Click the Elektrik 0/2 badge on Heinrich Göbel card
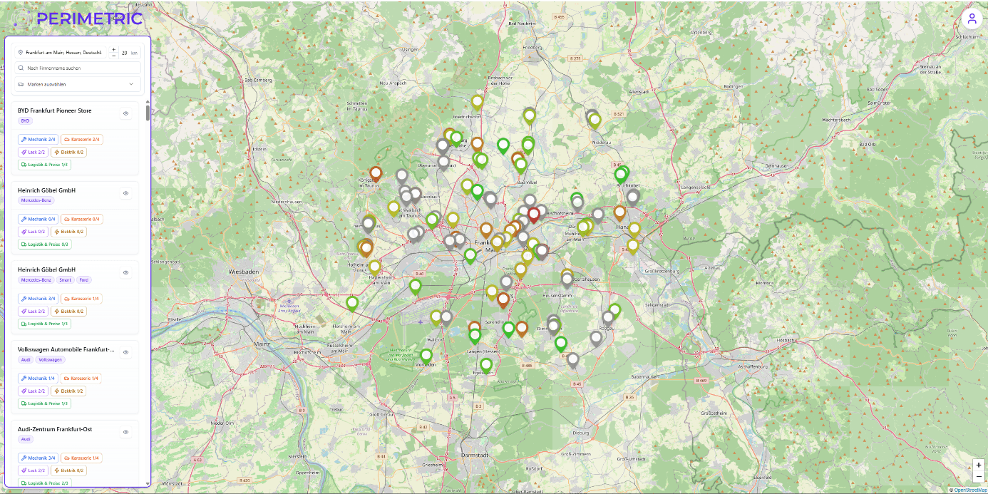Image resolution: width=988 pixels, height=494 pixels. pos(69,231)
